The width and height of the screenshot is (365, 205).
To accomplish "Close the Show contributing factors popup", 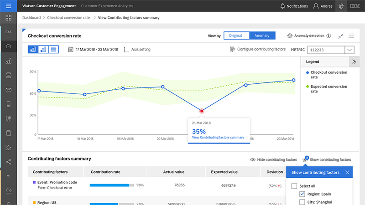I will pos(347,172).
